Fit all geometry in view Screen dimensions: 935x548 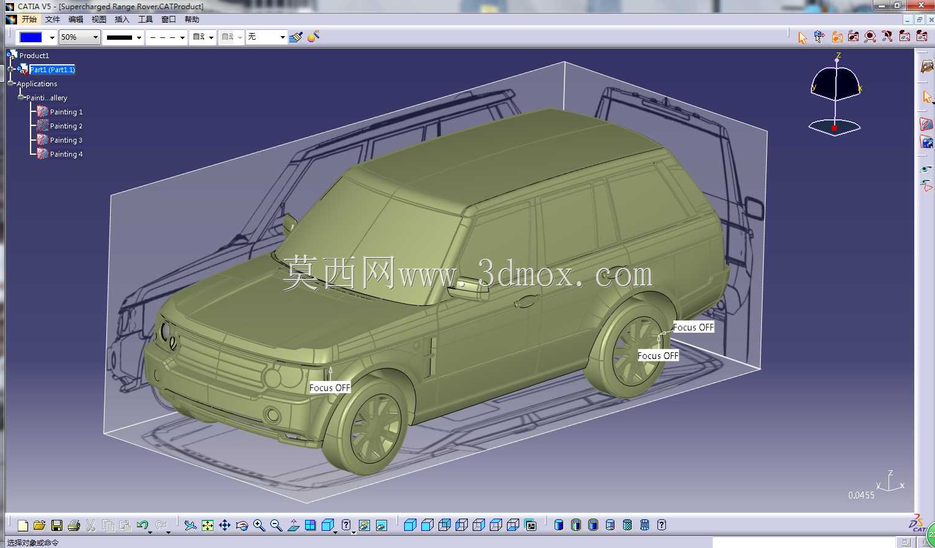208,525
